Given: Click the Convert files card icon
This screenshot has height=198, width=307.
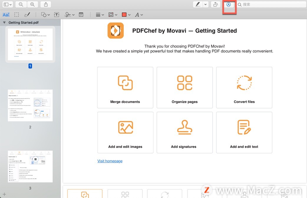Looking at the screenshot, I should pos(244,83).
